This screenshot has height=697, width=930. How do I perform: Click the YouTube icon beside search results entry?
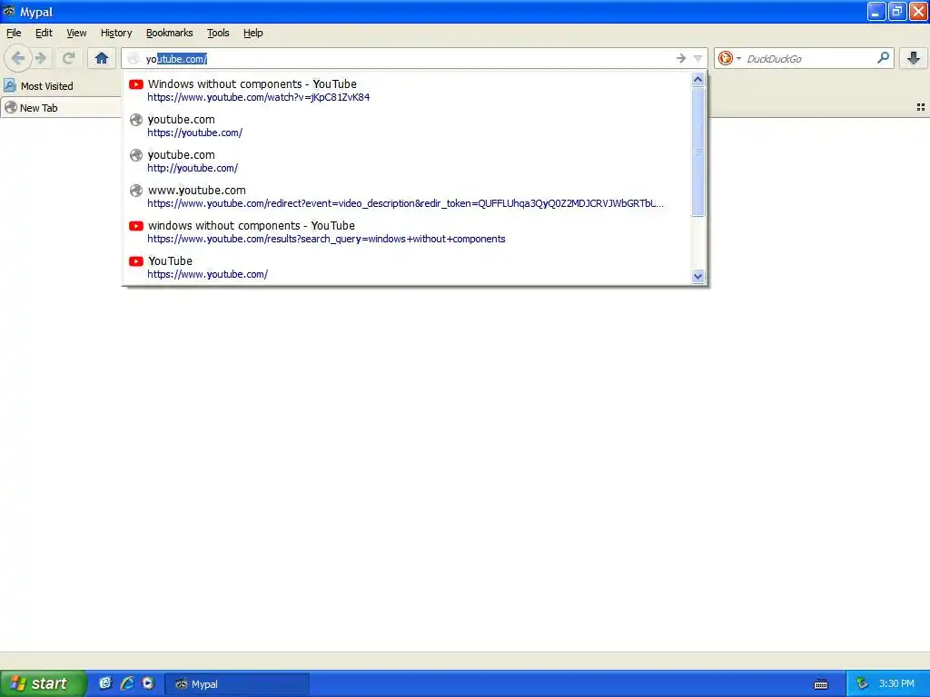pos(136,226)
